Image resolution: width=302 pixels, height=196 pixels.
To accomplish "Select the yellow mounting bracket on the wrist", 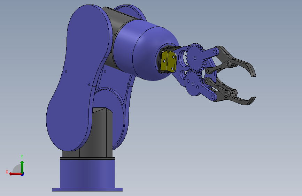I will coord(169,61).
